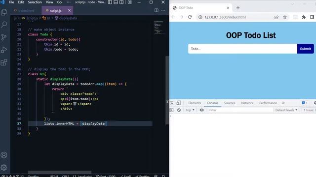
Task: Open the File menu
Action: coord(11,2)
